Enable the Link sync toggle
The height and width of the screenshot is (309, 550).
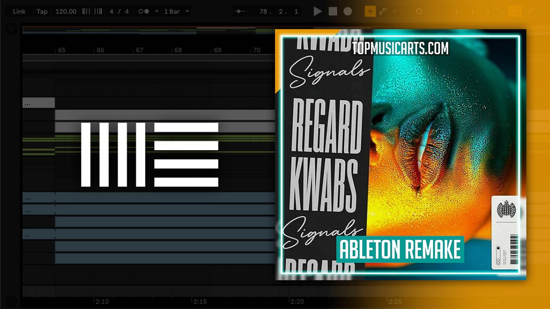(x=19, y=11)
